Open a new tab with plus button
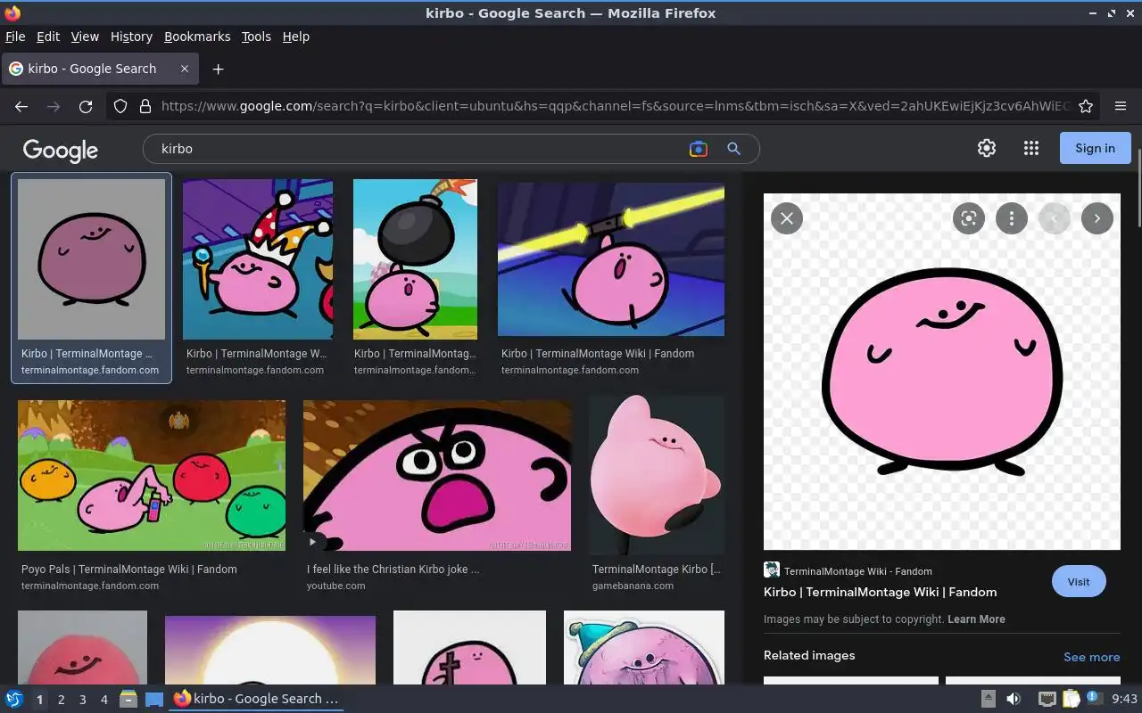The image size is (1142, 713). point(218,69)
